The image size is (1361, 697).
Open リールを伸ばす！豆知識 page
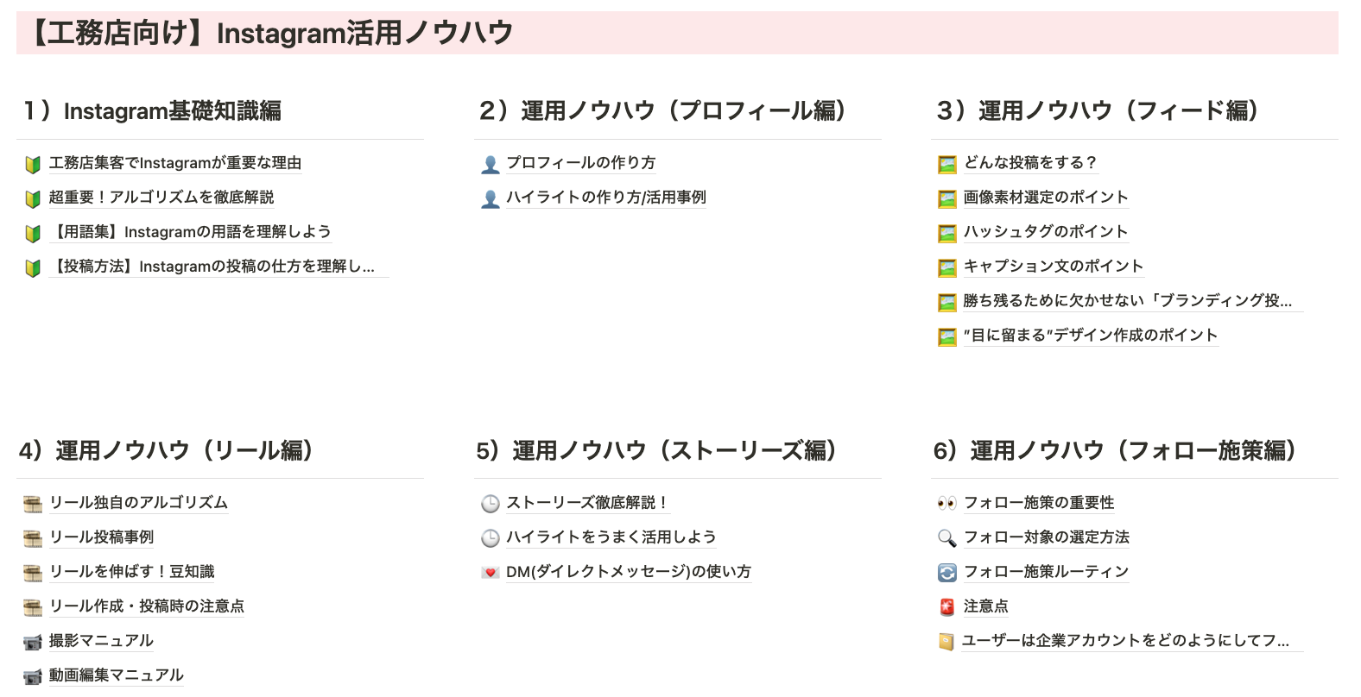coord(132,572)
